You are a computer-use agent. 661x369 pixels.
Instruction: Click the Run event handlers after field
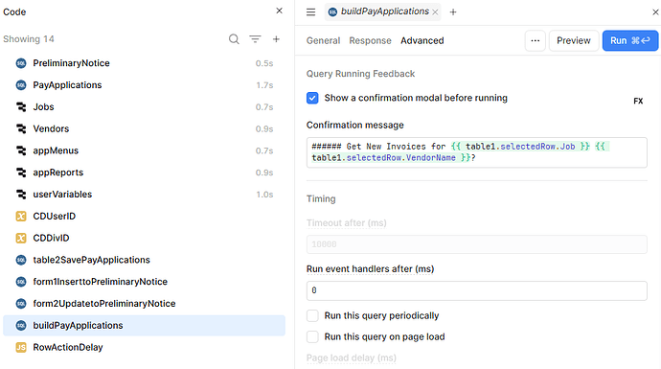[477, 290]
